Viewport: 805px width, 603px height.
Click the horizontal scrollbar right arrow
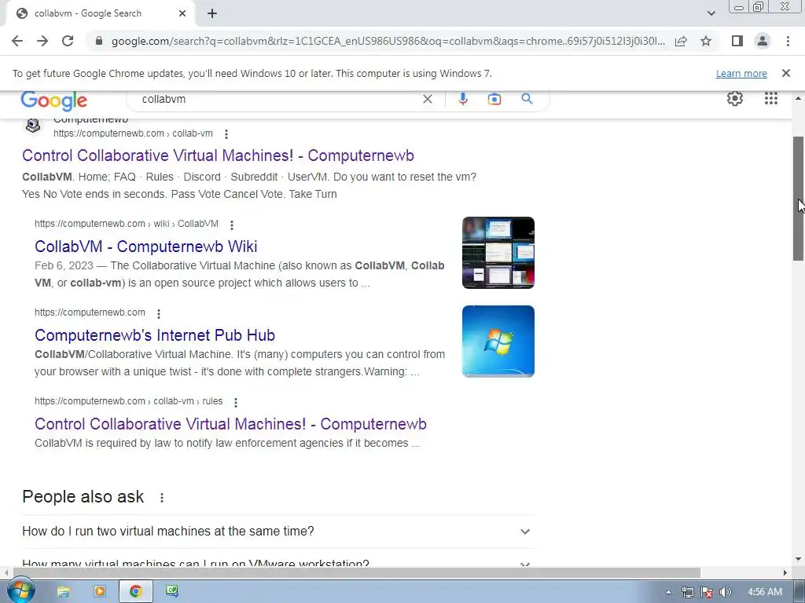point(785,572)
